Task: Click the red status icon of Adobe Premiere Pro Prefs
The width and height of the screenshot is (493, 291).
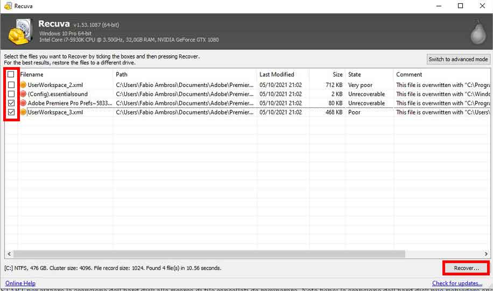Action: (x=23, y=103)
